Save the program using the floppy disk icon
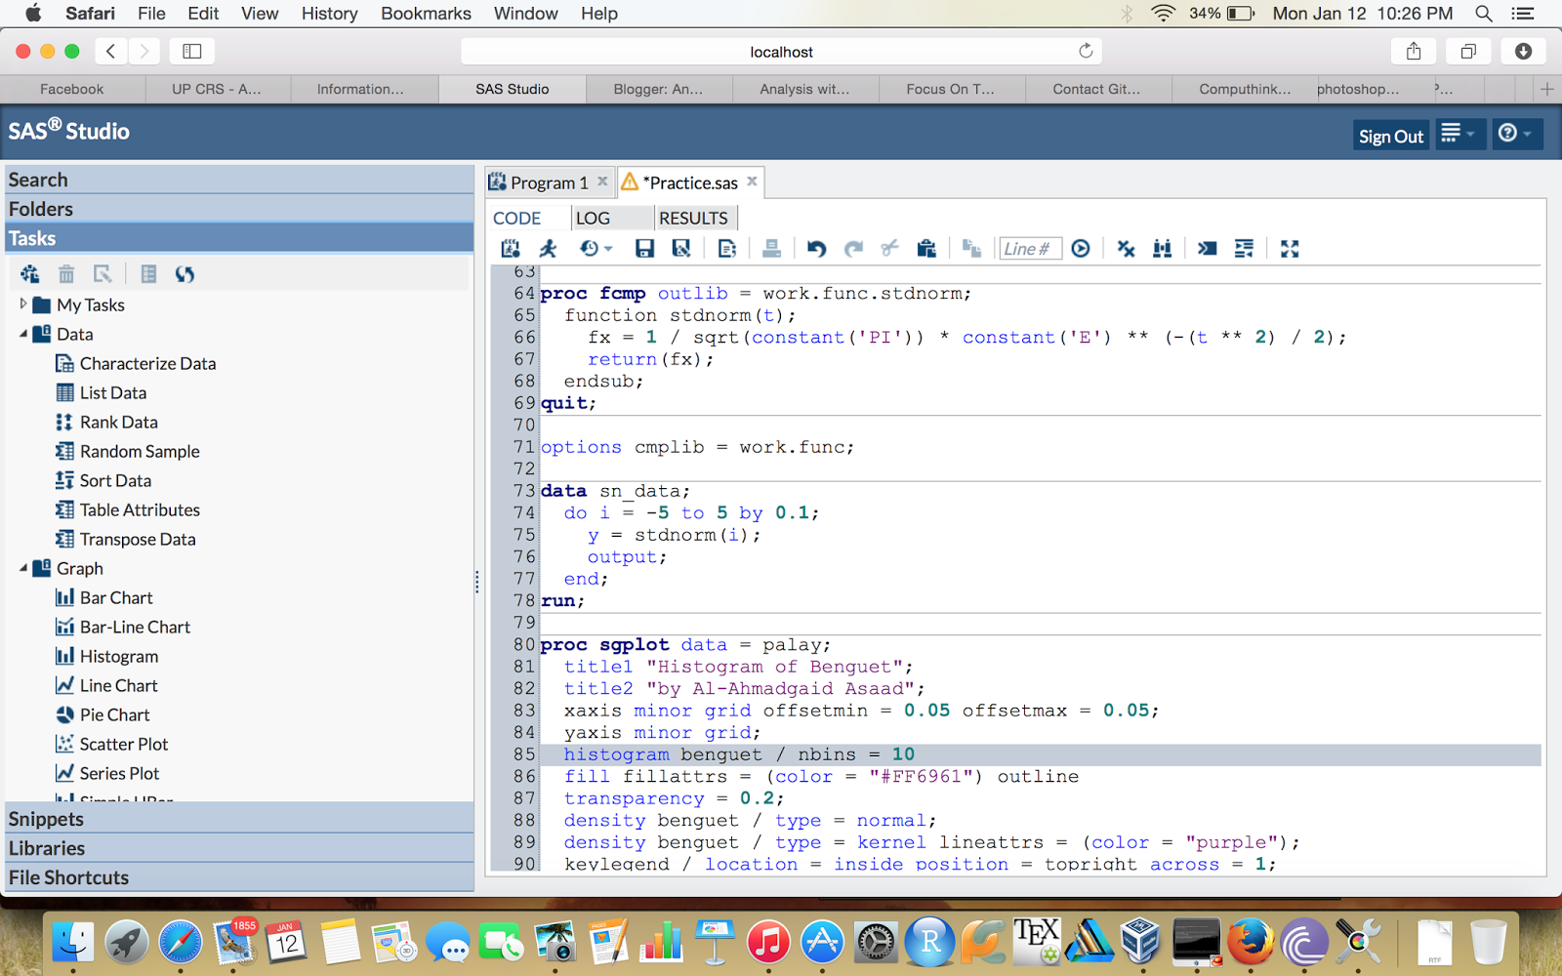1562x976 pixels. pyautogui.click(x=644, y=249)
